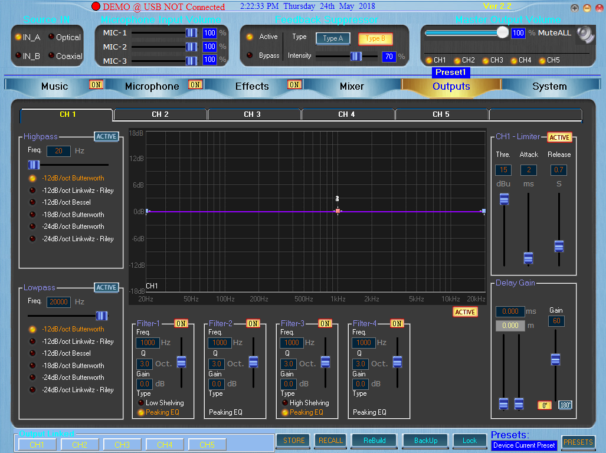This screenshot has width=606, height=453.
Task: Toggle the CH1 output mute indicator
Action: [x=428, y=60]
